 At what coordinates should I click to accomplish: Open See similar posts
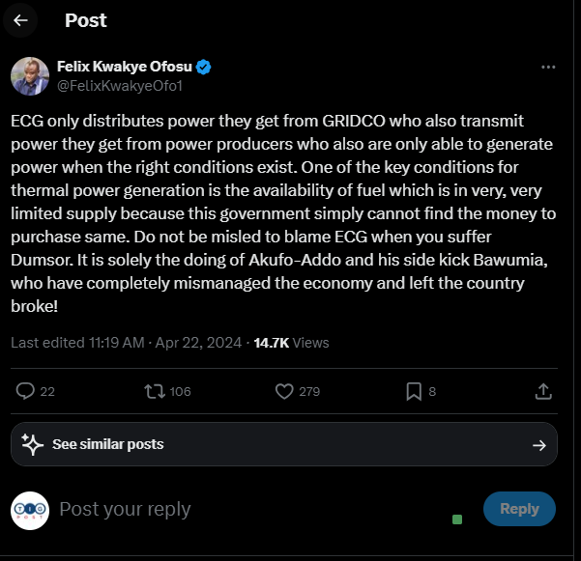coord(107,444)
